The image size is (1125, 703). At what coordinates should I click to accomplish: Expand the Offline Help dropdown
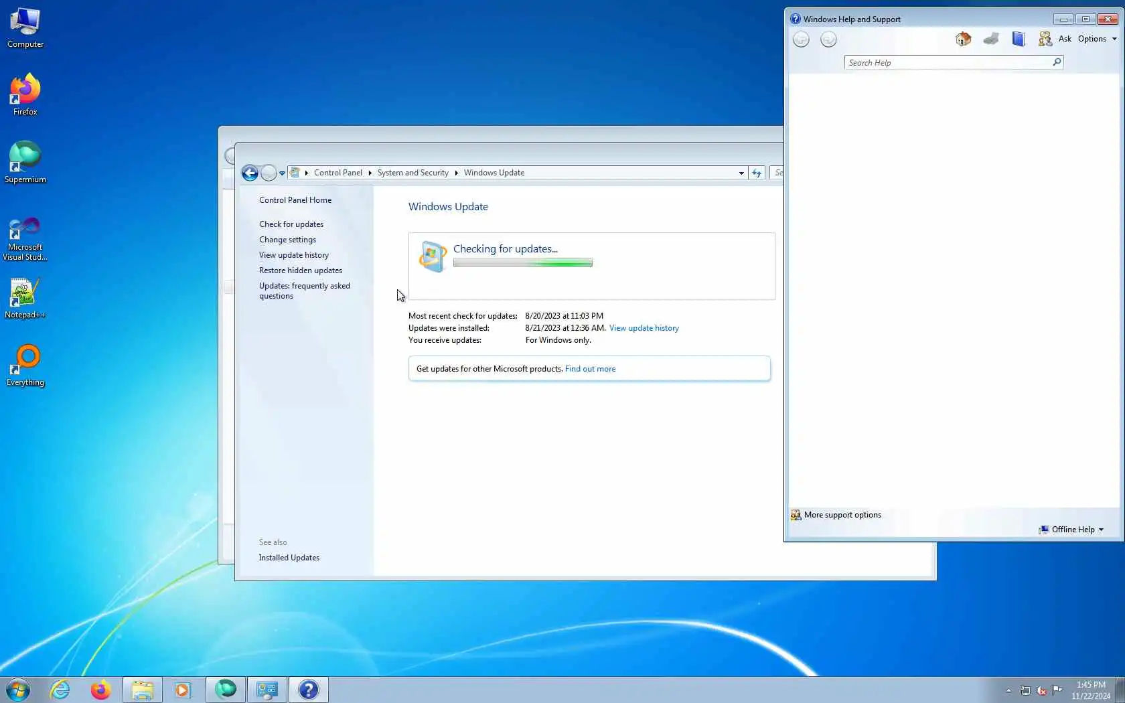click(1073, 530)
